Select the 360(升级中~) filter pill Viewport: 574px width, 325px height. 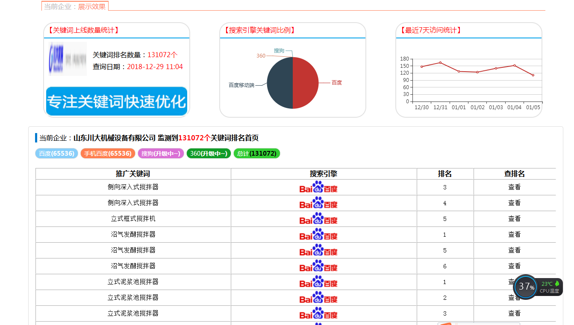click(x=209, y=154)
